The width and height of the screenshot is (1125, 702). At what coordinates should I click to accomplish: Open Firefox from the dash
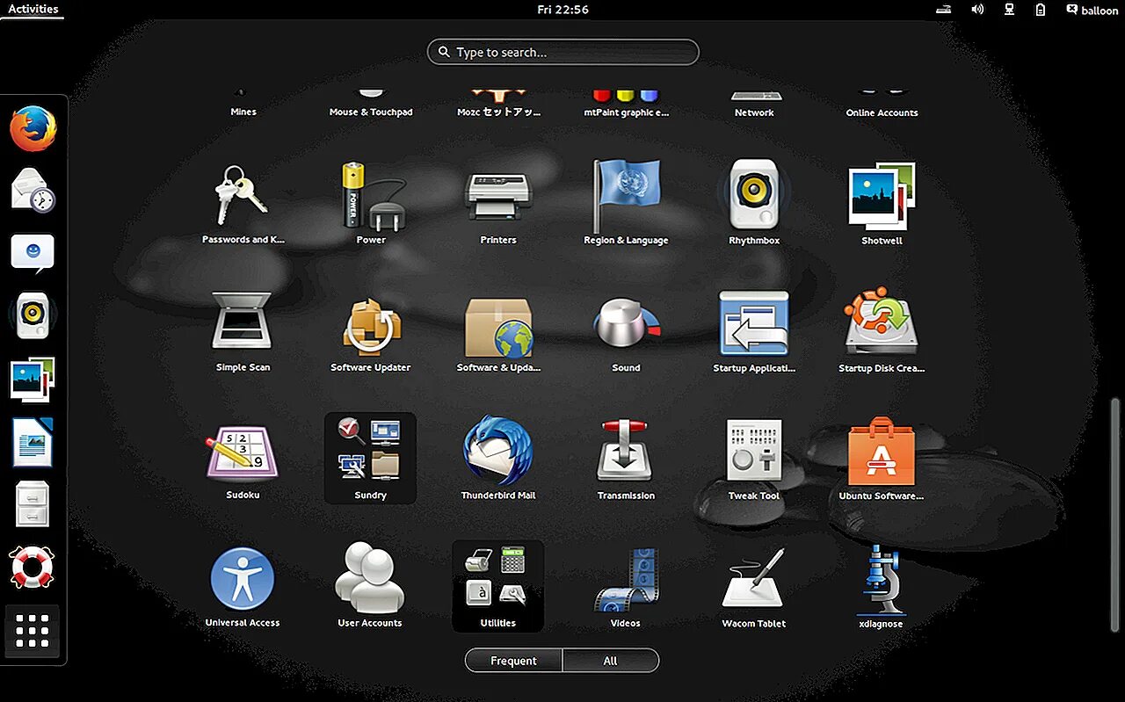pyautogui.click(x=33, y=128)
